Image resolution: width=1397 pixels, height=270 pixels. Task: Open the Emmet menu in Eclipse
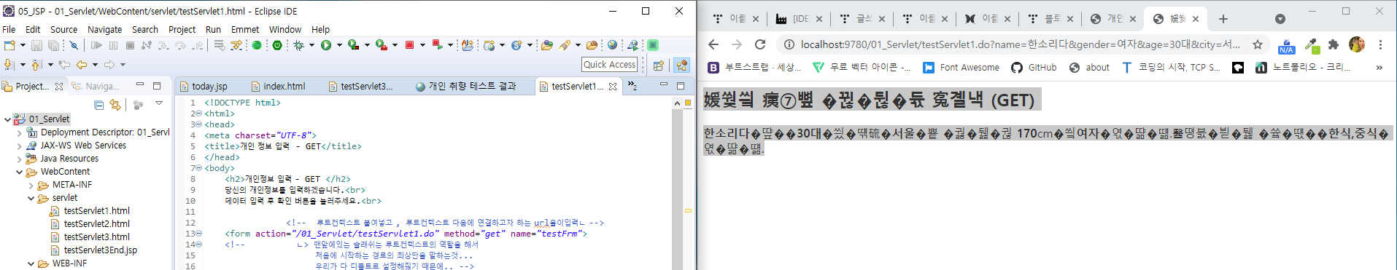point(245,29)
